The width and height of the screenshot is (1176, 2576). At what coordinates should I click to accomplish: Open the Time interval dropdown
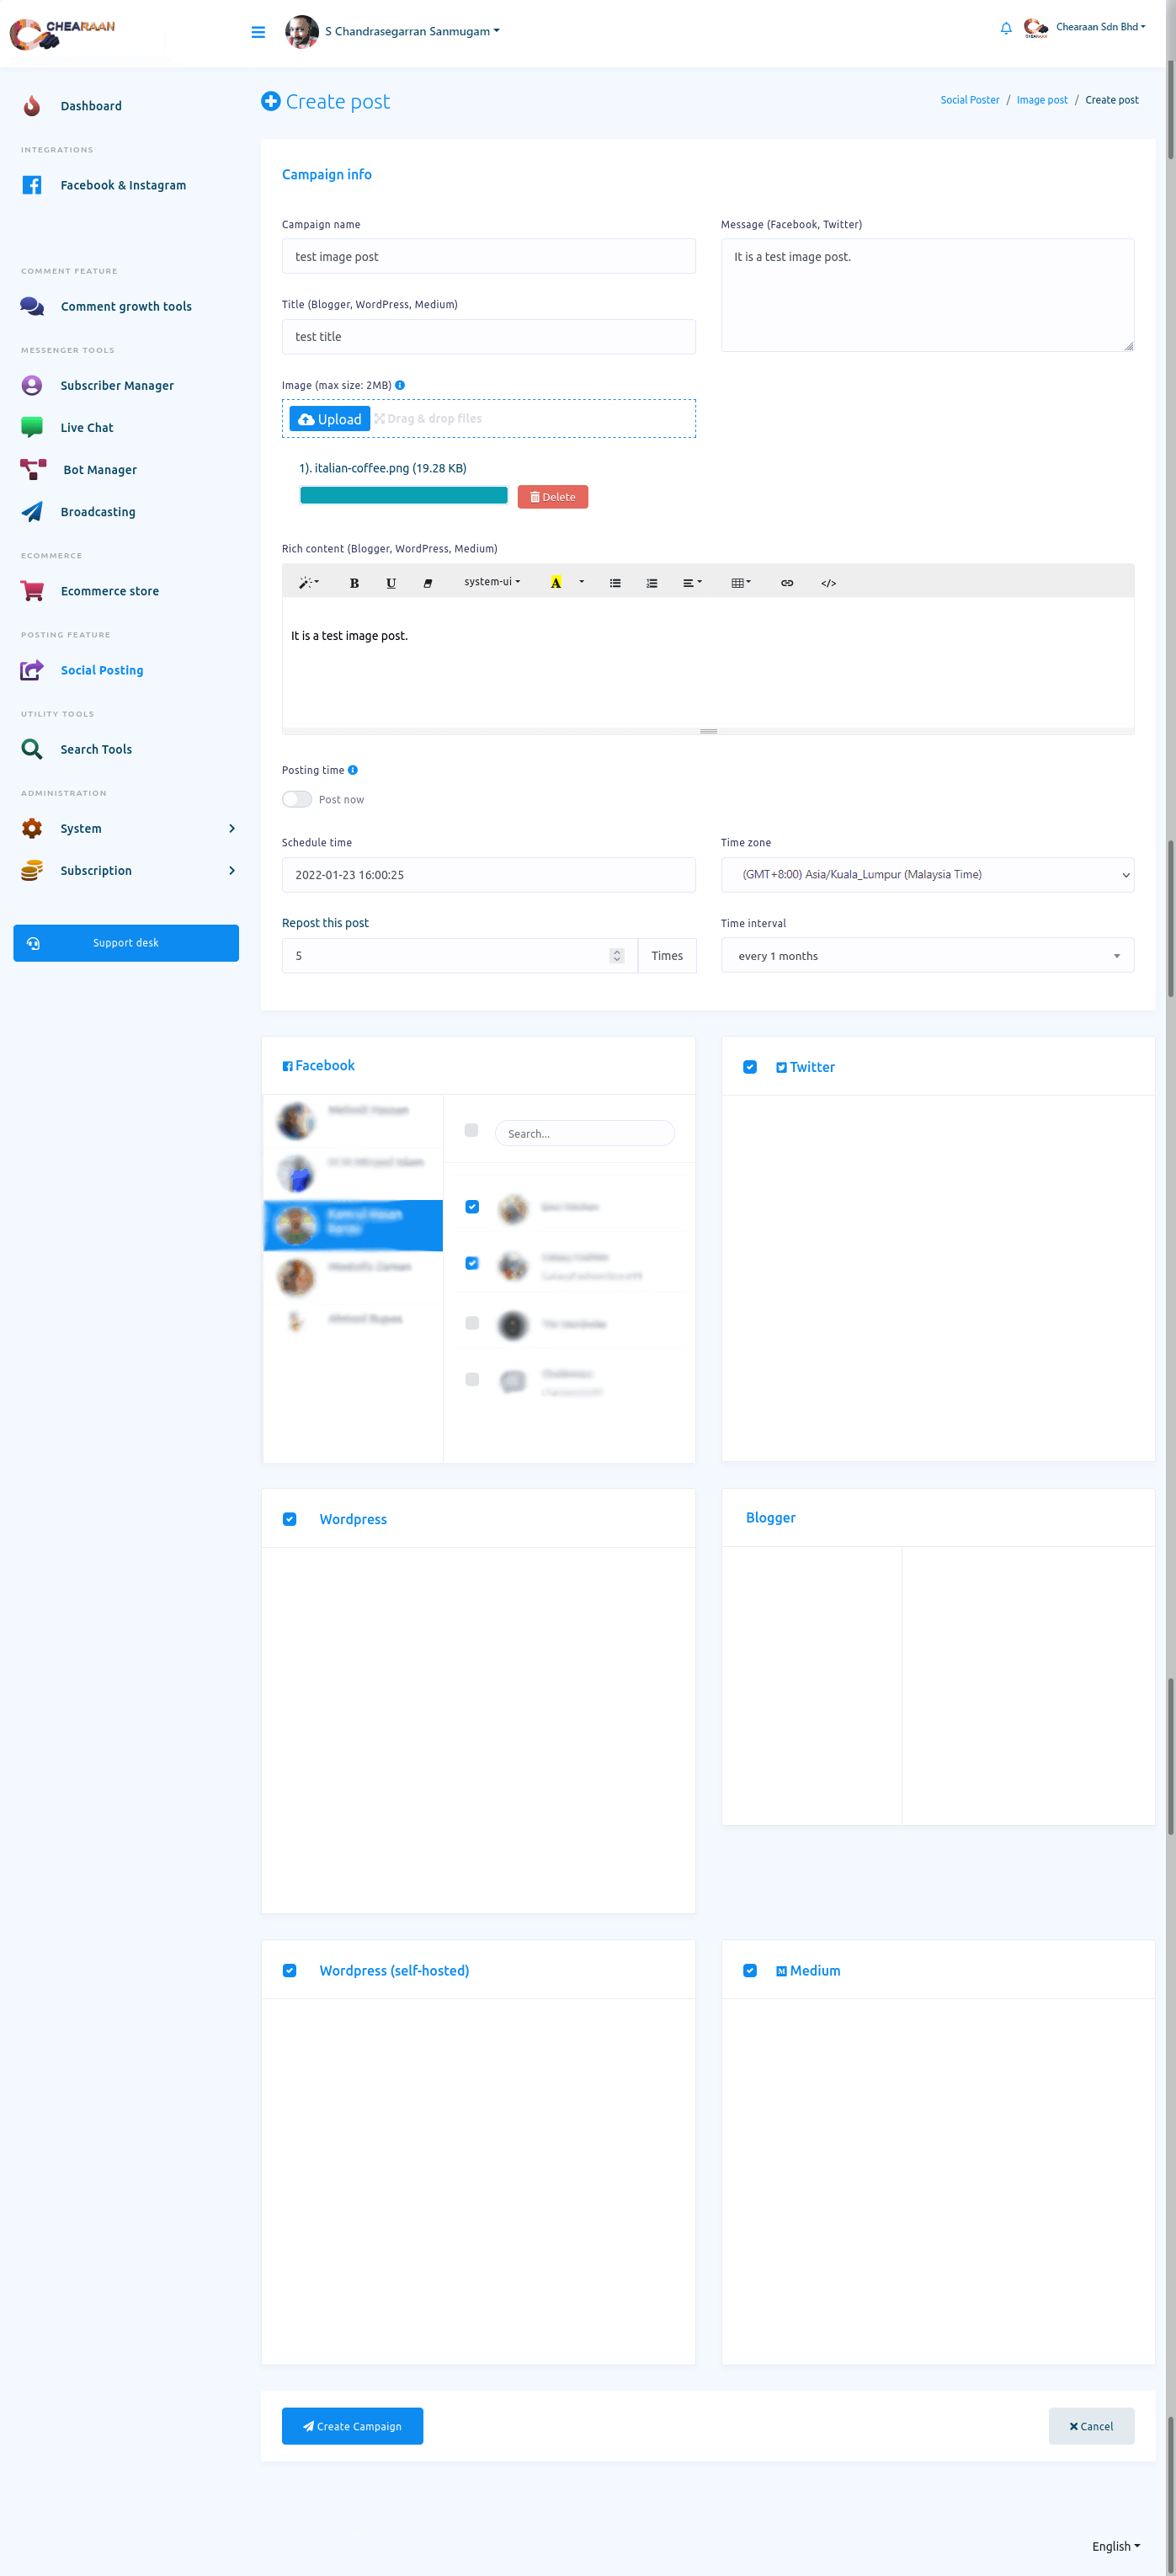tap(927, 956)
